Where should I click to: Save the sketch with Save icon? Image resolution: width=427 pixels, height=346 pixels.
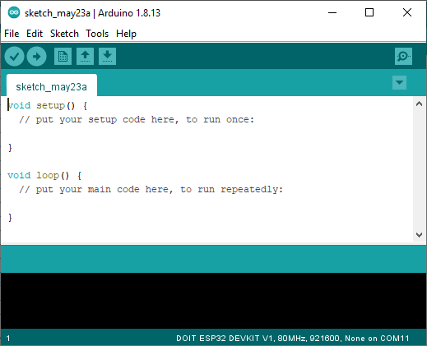107,57
